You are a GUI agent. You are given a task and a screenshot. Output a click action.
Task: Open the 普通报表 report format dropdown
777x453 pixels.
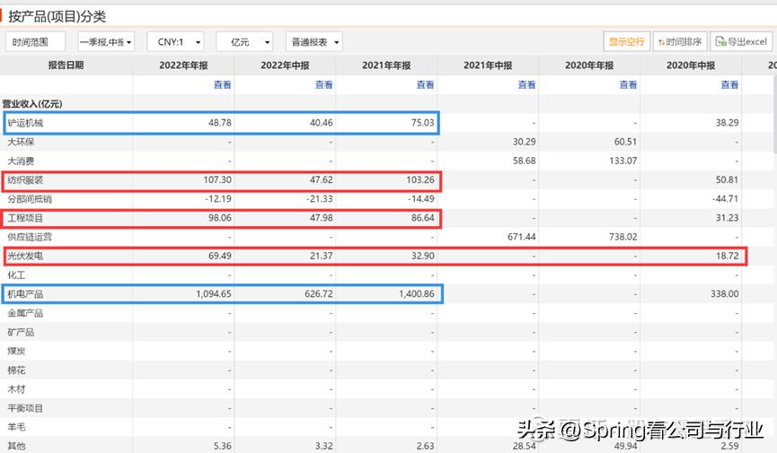(x=314, y=42)
